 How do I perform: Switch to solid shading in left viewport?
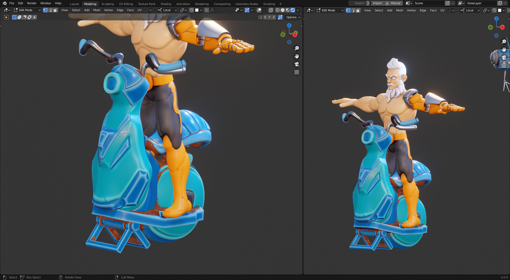point(282,10)
